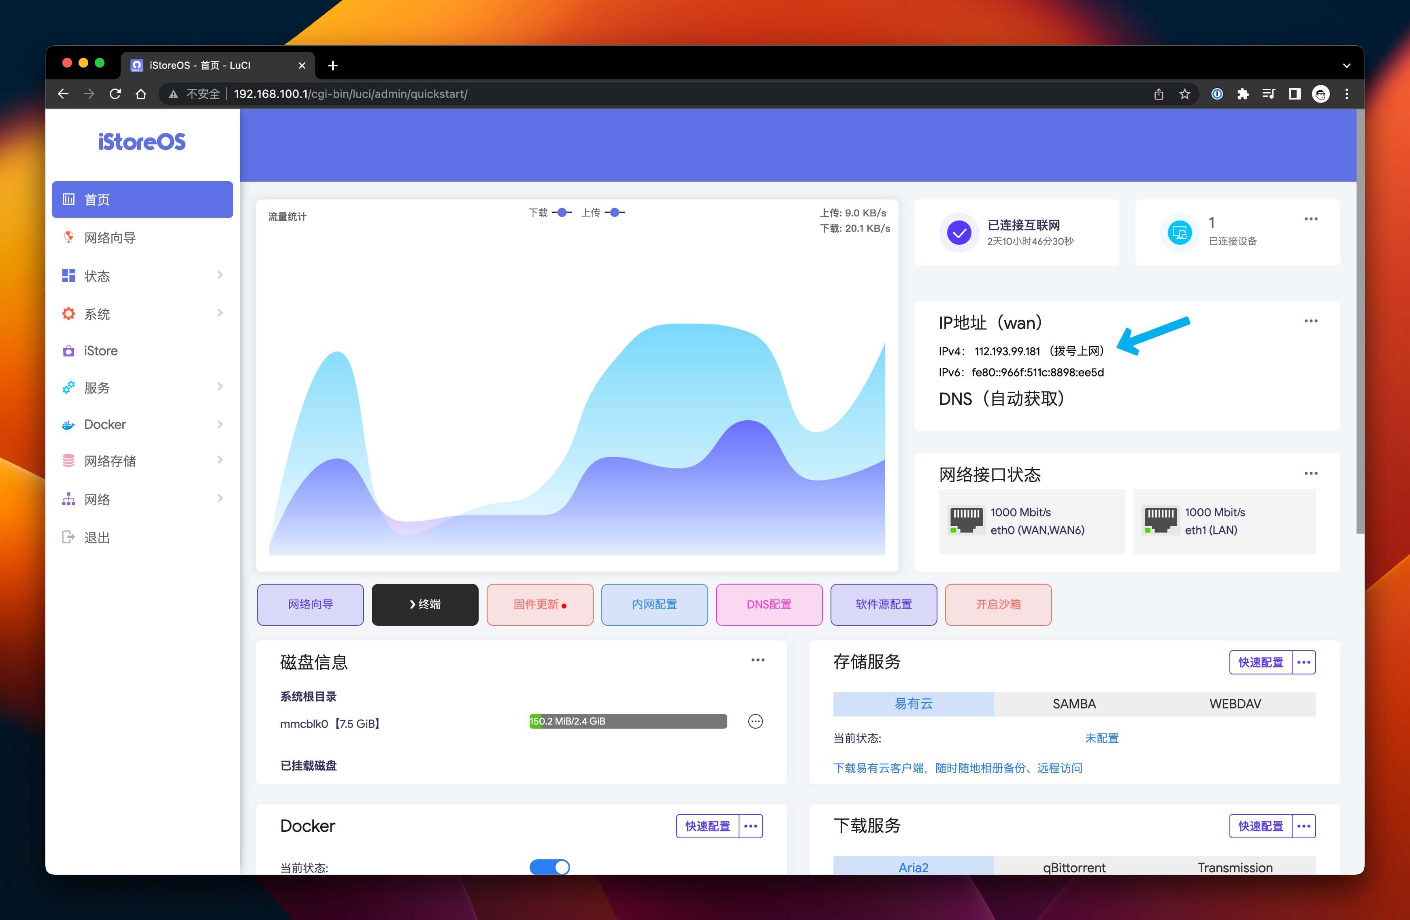Open the 首页 home sidebar item
1410x920 pixels.
[x=142, y=199]
